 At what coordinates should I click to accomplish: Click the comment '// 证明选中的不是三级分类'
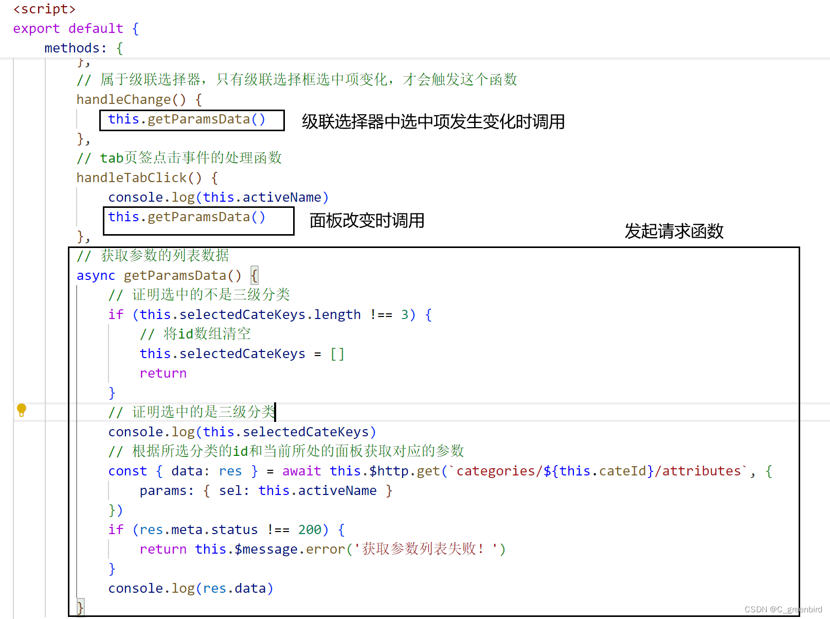(199, 295)
